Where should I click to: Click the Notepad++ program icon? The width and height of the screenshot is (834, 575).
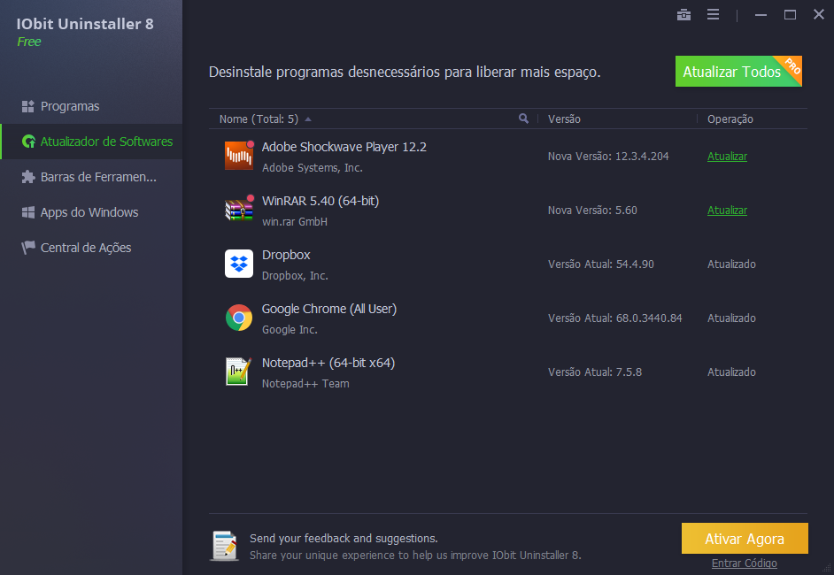(239, 372)
